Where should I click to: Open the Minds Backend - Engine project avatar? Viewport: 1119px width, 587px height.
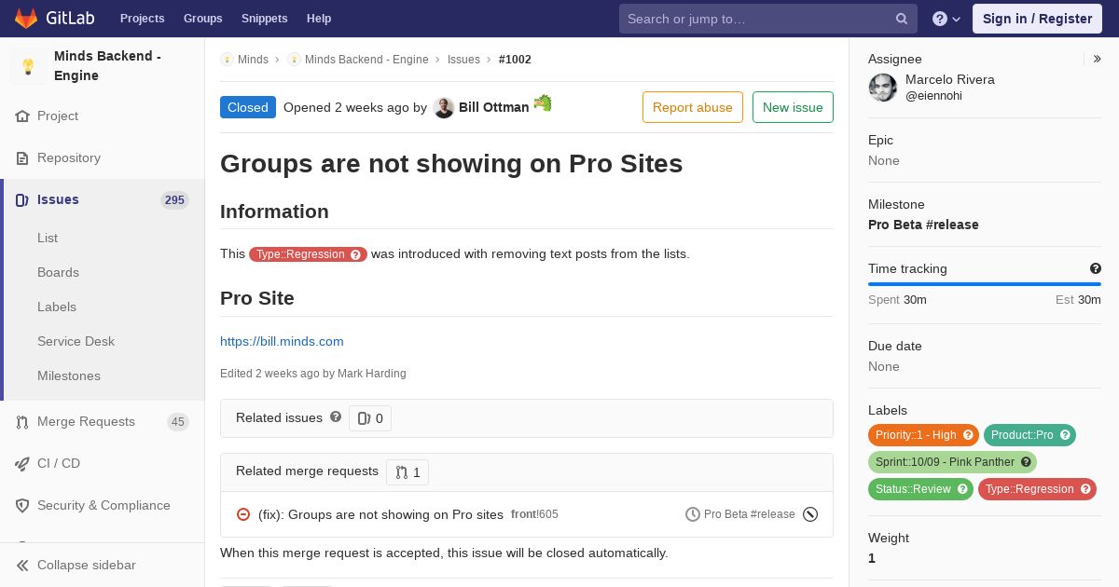(x=28, y=66)
